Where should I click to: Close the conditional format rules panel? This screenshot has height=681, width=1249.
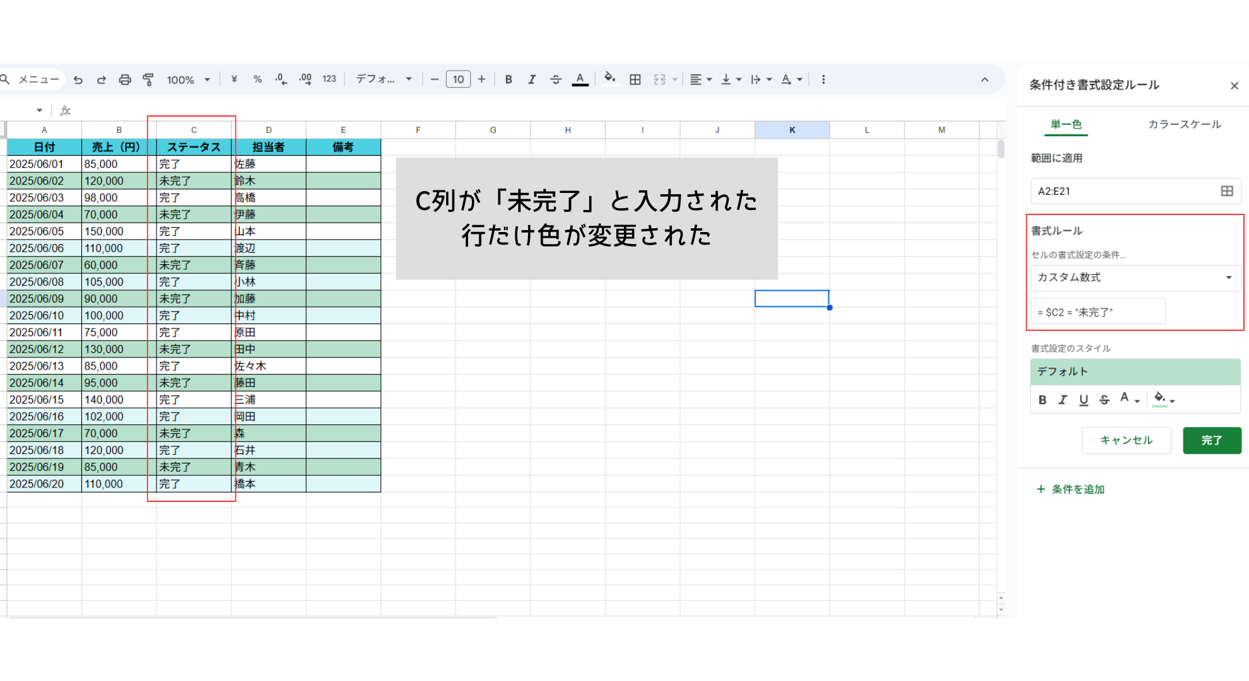(x=1234, y=86)
